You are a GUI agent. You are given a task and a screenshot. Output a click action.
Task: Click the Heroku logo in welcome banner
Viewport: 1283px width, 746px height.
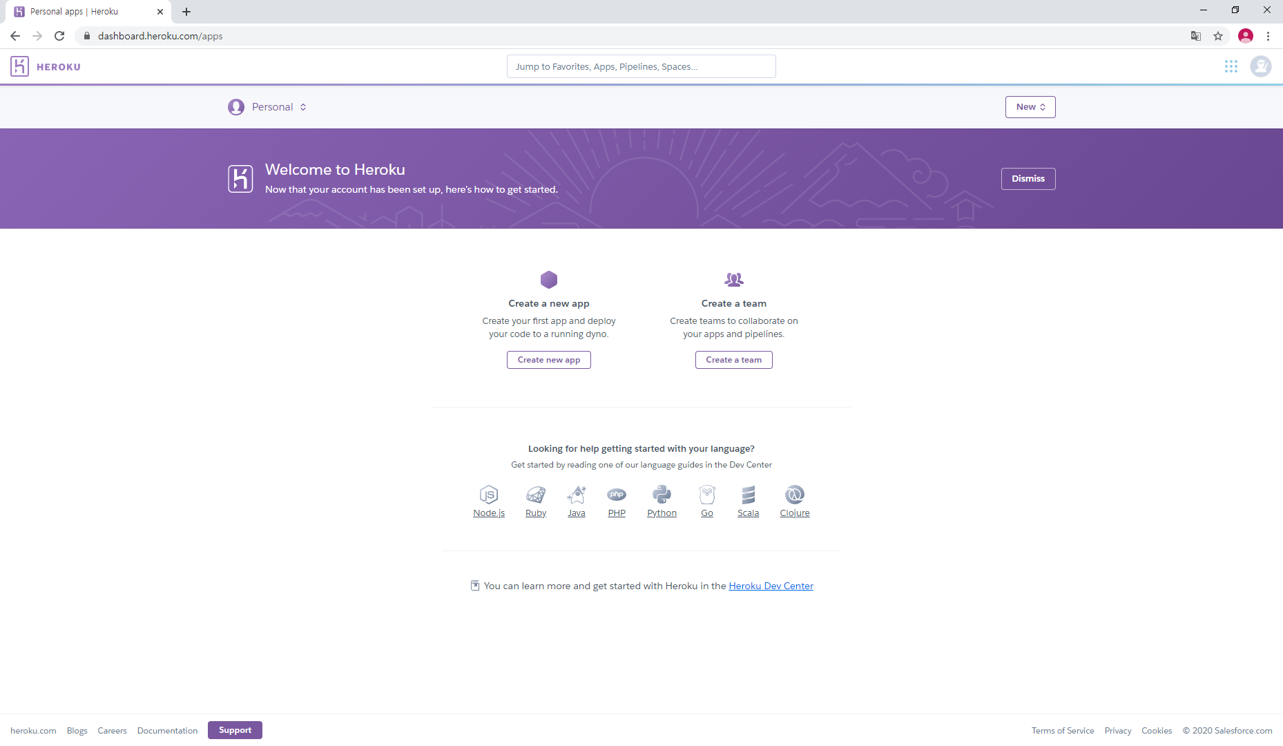(240, 179)
